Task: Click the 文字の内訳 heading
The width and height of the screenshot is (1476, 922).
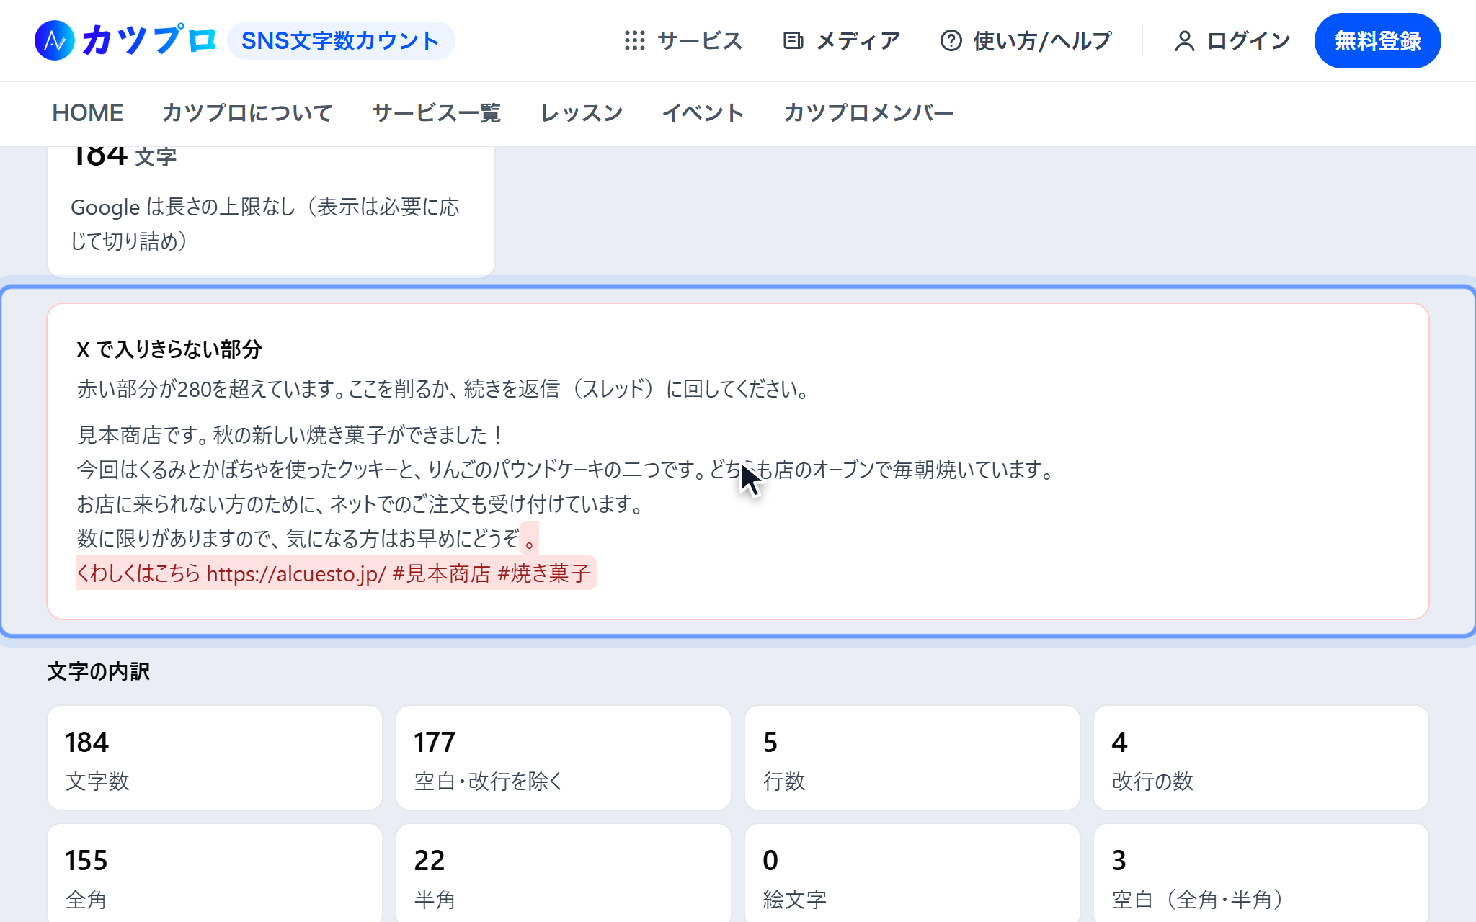Action: click(99, 671)
